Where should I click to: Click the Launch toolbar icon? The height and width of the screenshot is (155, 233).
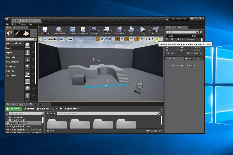[155, 30]
